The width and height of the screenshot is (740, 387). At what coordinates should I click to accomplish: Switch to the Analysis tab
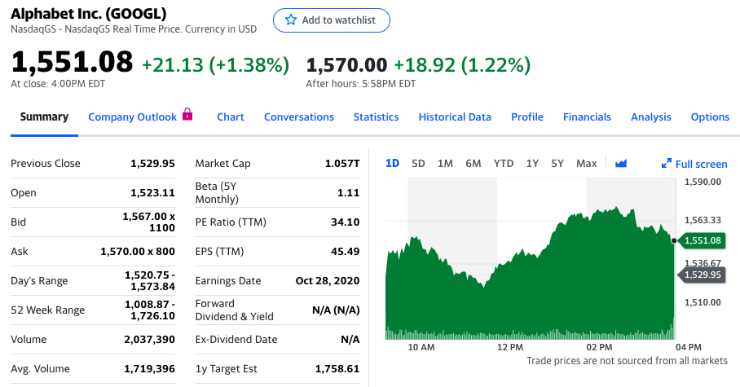coord(651,117)
